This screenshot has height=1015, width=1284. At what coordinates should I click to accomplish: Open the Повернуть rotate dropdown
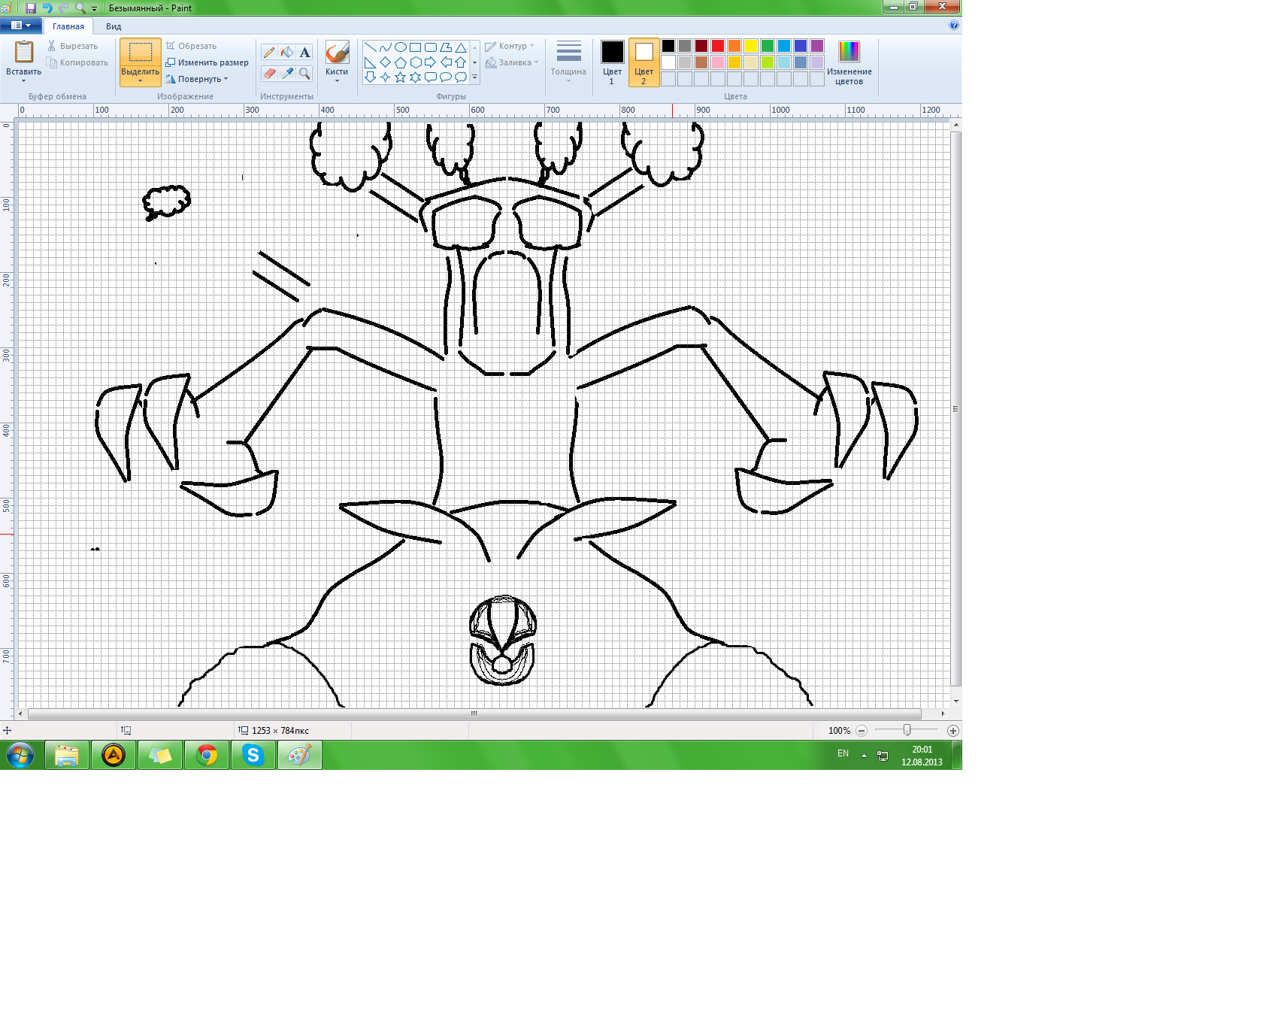click(197, 79)
